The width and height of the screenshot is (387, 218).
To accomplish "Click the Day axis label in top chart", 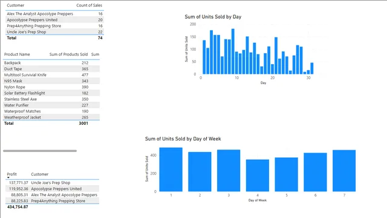I will coord(263,83).
